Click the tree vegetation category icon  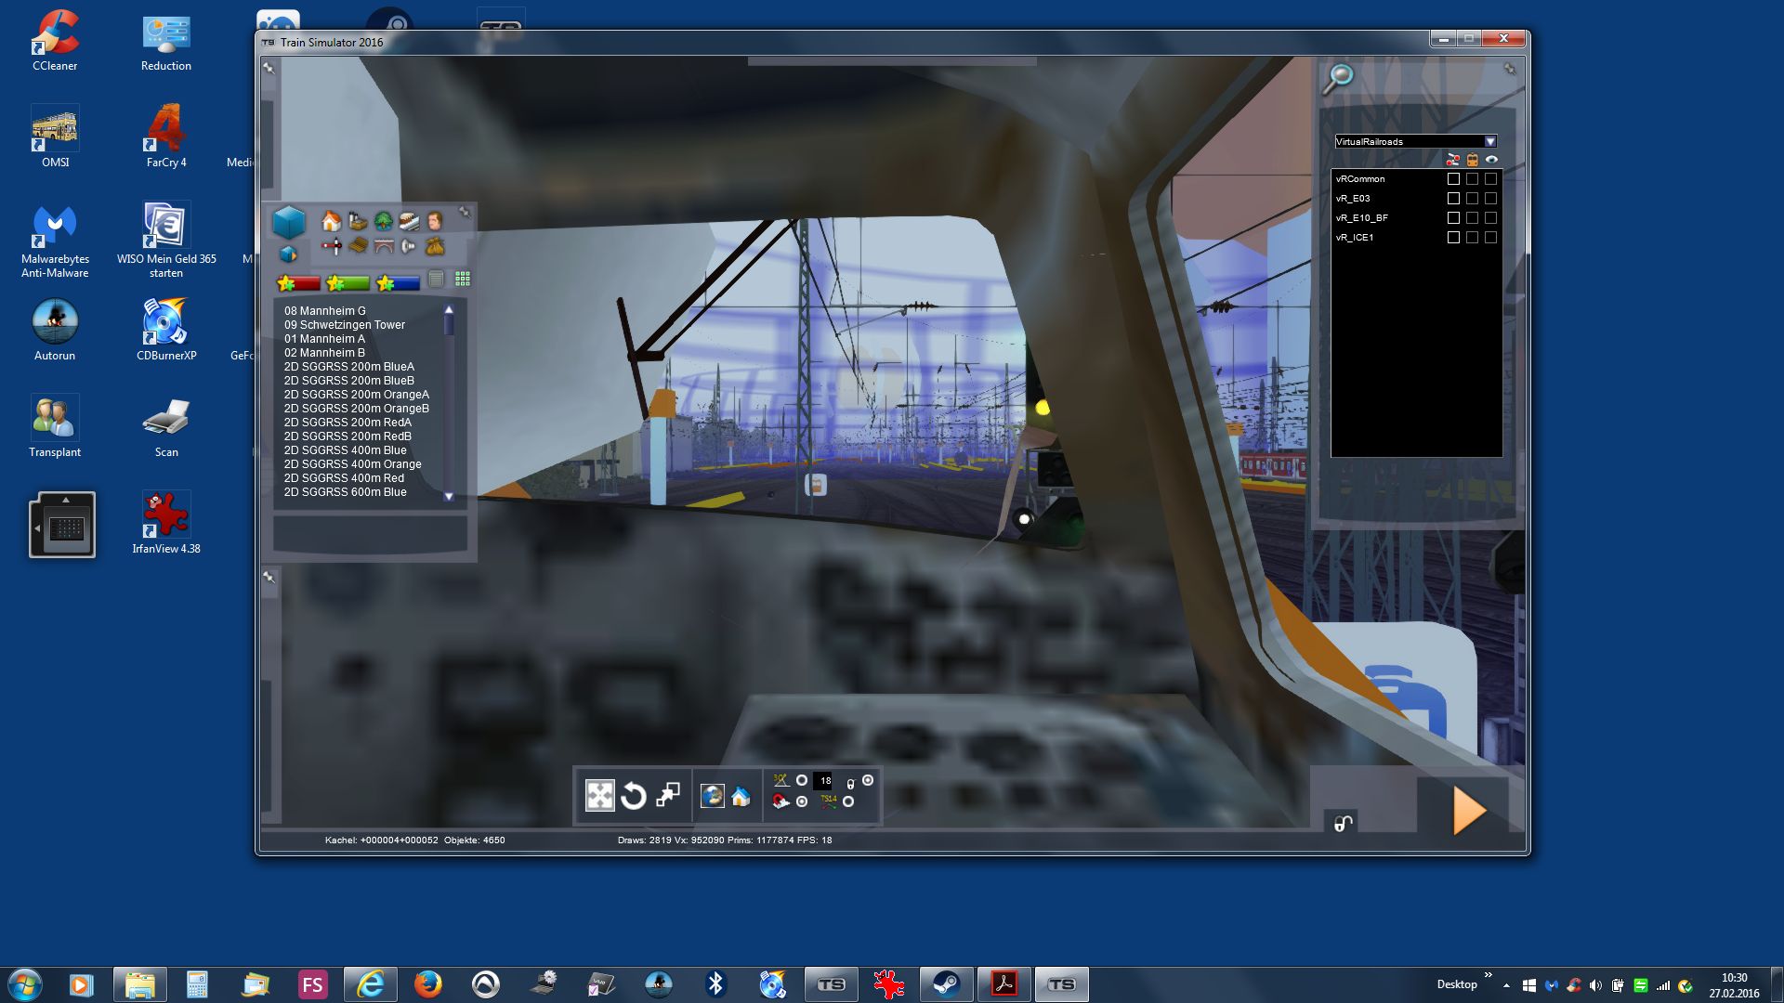pyautogui.click(x=383, y=221)
